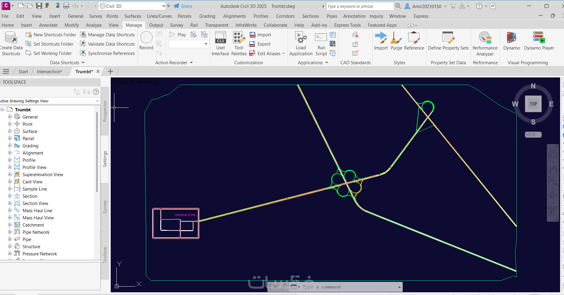
Task: Open the Surfaces menu
Action: [x=133, y=16]
